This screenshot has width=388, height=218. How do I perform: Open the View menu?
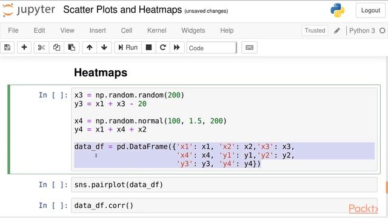click(67, 30)
